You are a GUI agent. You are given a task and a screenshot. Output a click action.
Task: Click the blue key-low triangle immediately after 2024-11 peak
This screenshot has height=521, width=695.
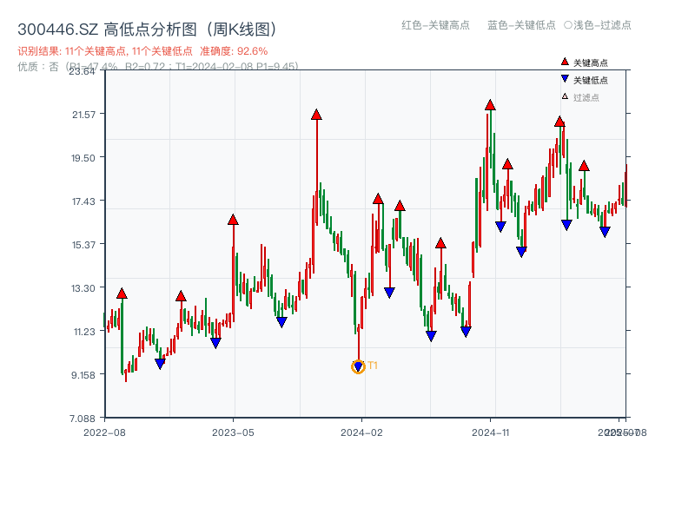coord(500,227)
